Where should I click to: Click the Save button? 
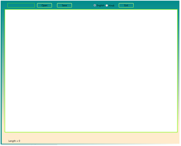pyautogui.click(x=65, y=5)
